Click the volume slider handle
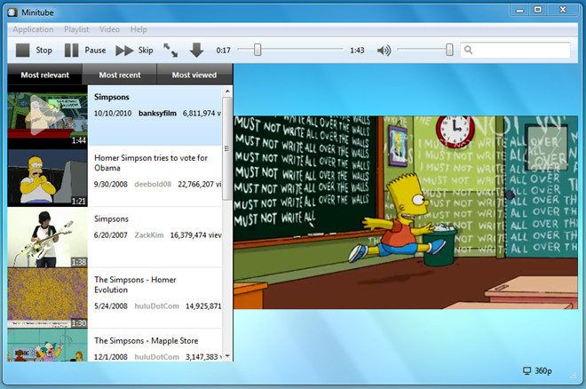The width and height of the screenshot is (586, 389). click(449, 50)
